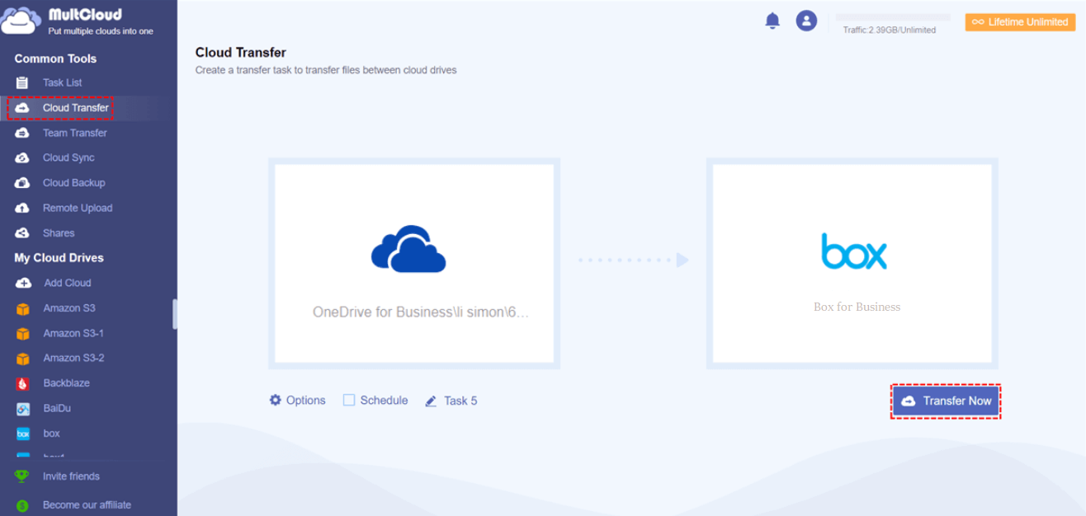Click the Backblaze flame icon
The width and height of the screenshot is (1086, 516).
[23, 383]
